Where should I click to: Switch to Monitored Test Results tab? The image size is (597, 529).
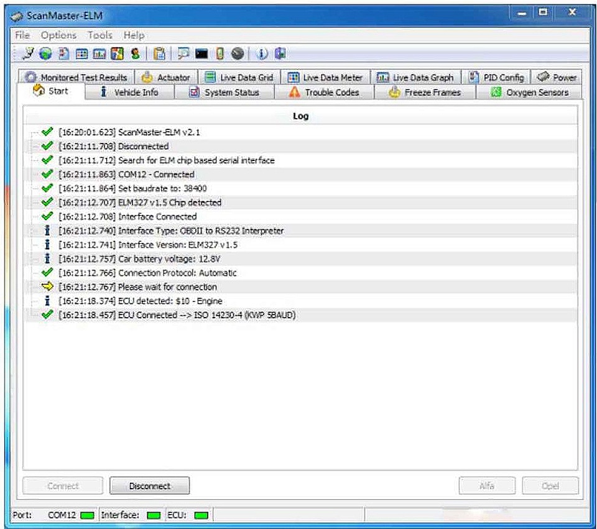76,77
